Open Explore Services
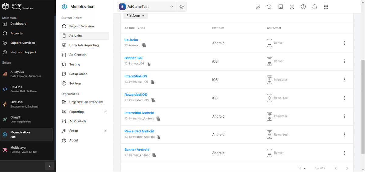The width and height of the screenshot is (365, 172). click(23, 43)
